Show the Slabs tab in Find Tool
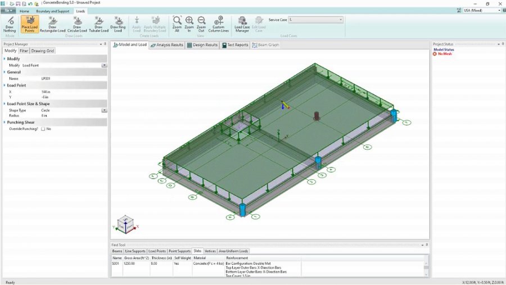The image size is (506, 285). (197, 251)
